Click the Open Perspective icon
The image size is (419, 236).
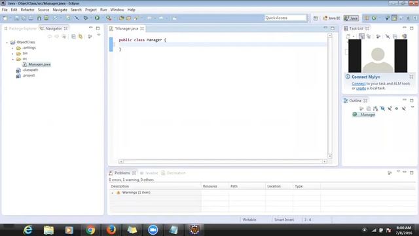(x=316, y=18)
